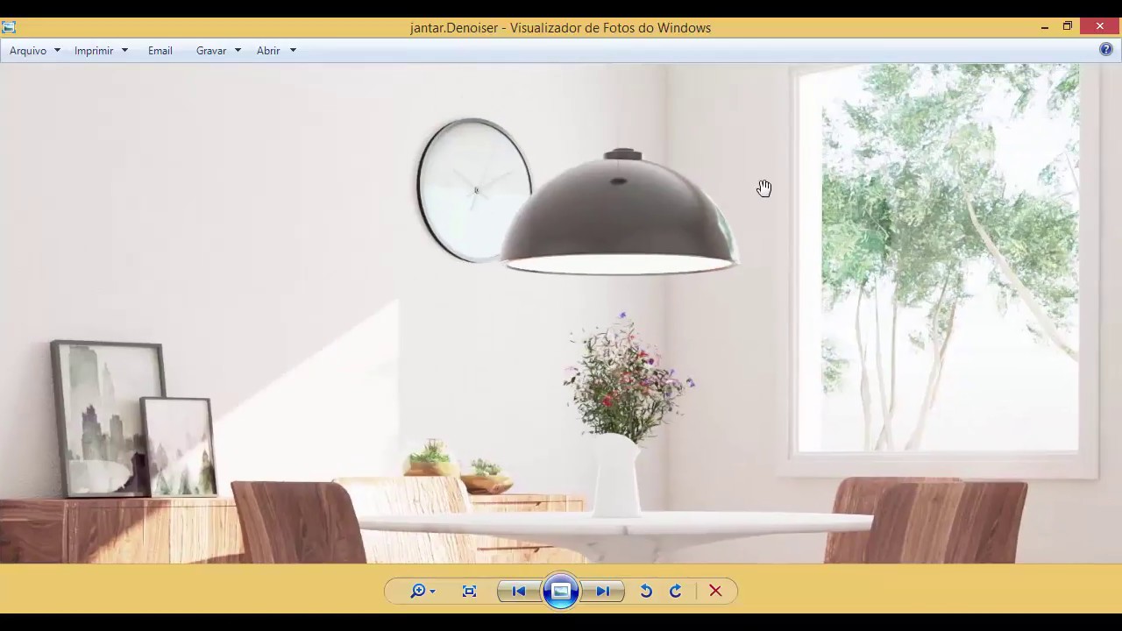Go to the previous photo
The image size is (1122, 631).
pos(519,592)
